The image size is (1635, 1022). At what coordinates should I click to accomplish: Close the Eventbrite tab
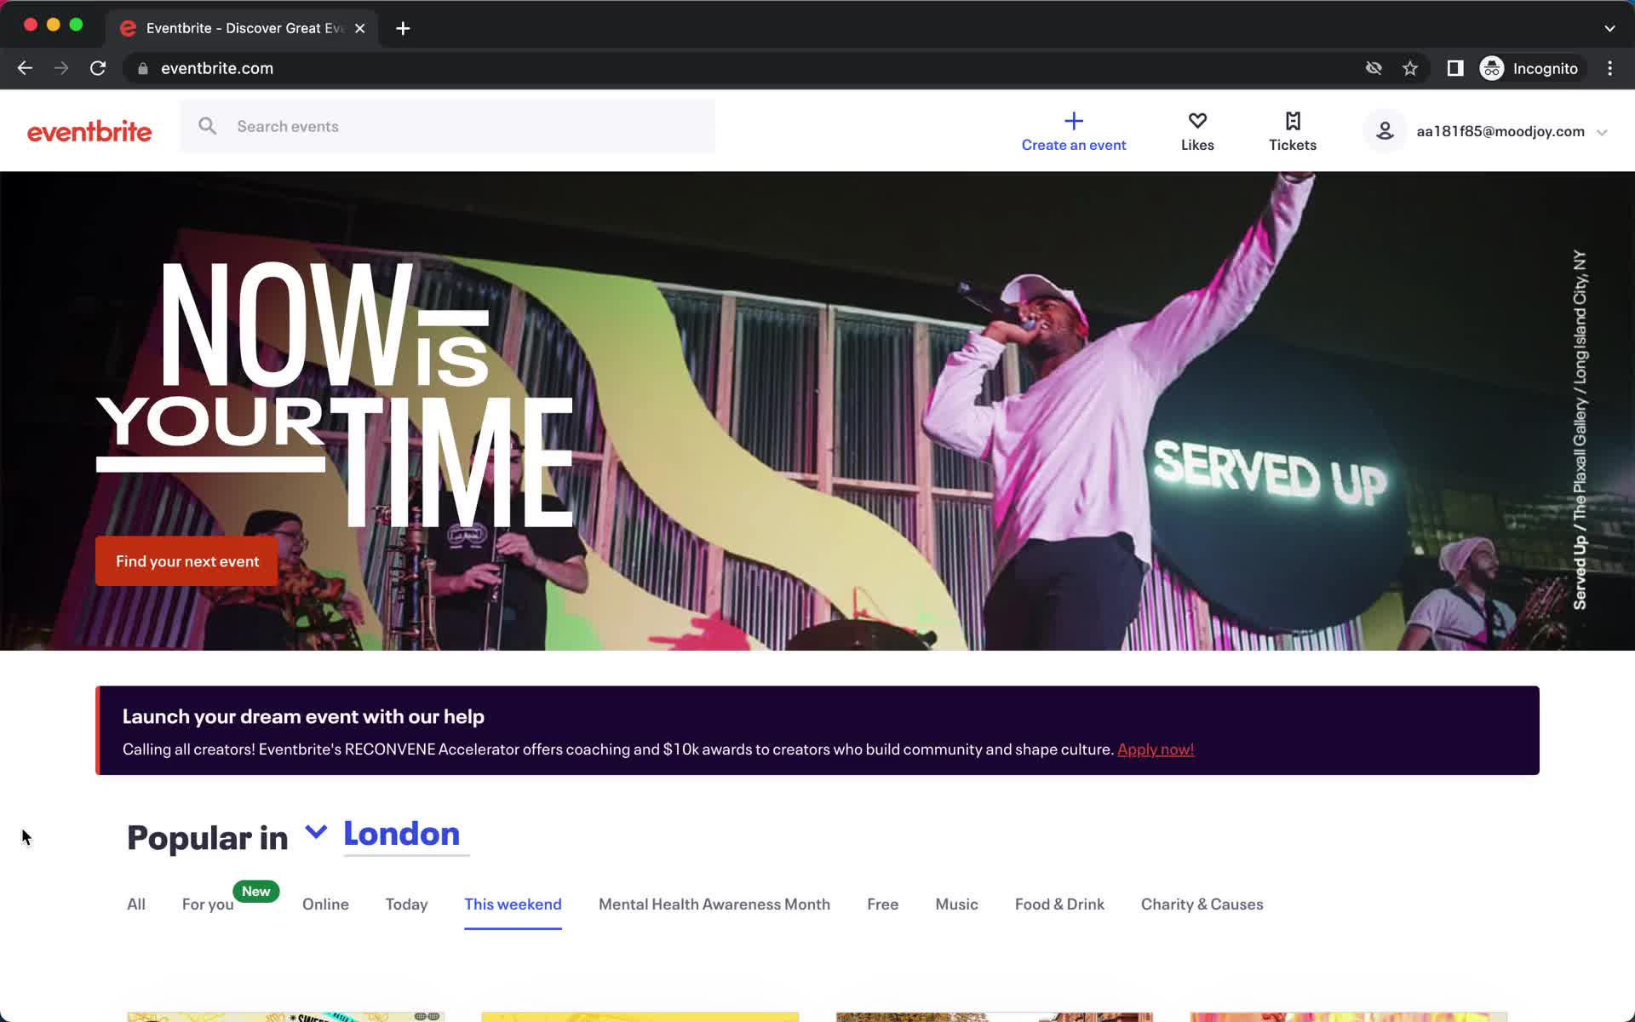pos(360,28)
